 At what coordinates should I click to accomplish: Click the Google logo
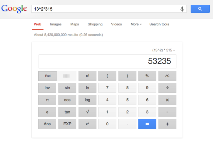point(14,8)
